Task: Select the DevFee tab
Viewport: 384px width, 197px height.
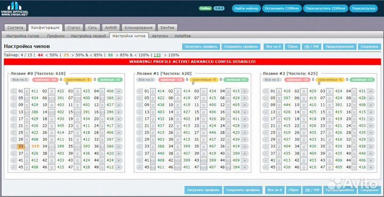Action: click(167, 28)
